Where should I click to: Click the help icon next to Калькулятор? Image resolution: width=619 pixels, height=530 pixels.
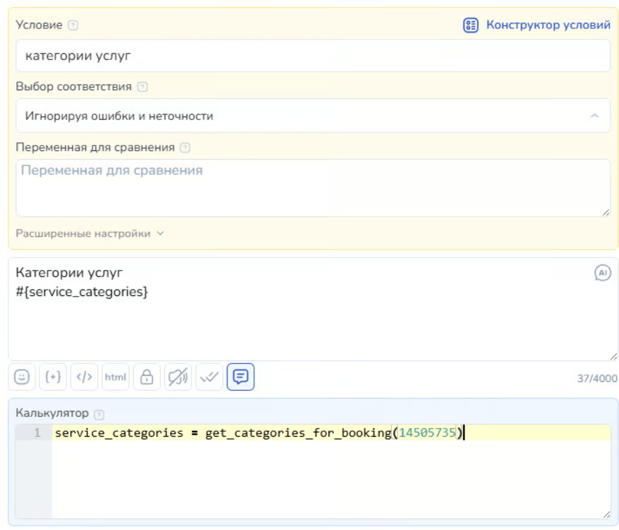coord(98,414)
